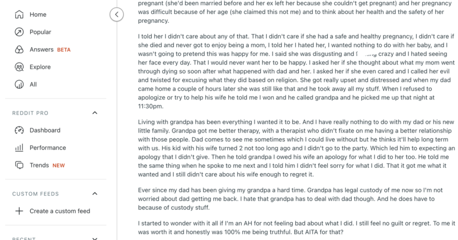Collapse the Custom Feeds section chevron
458x240 pixels.
pos(95,194)
